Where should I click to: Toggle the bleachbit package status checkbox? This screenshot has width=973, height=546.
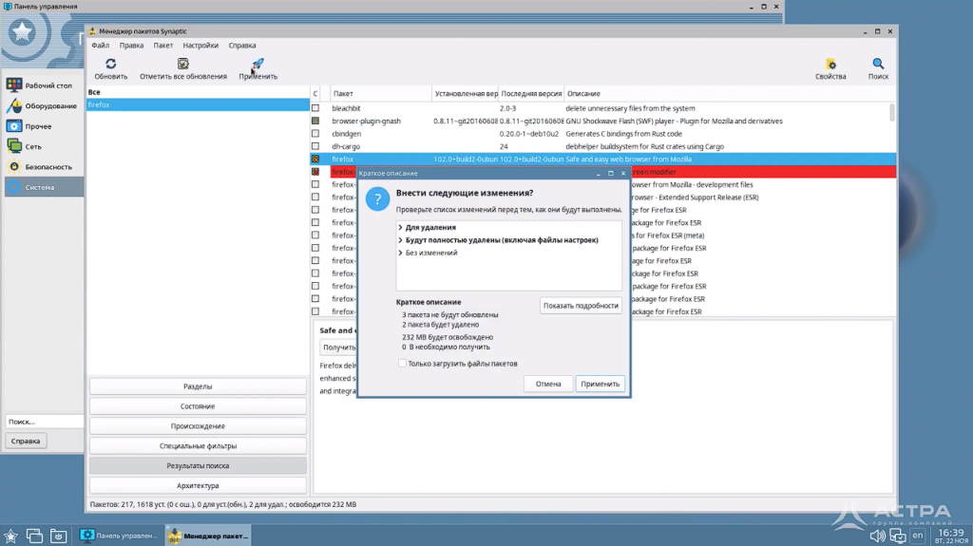[x=315, y=108]
